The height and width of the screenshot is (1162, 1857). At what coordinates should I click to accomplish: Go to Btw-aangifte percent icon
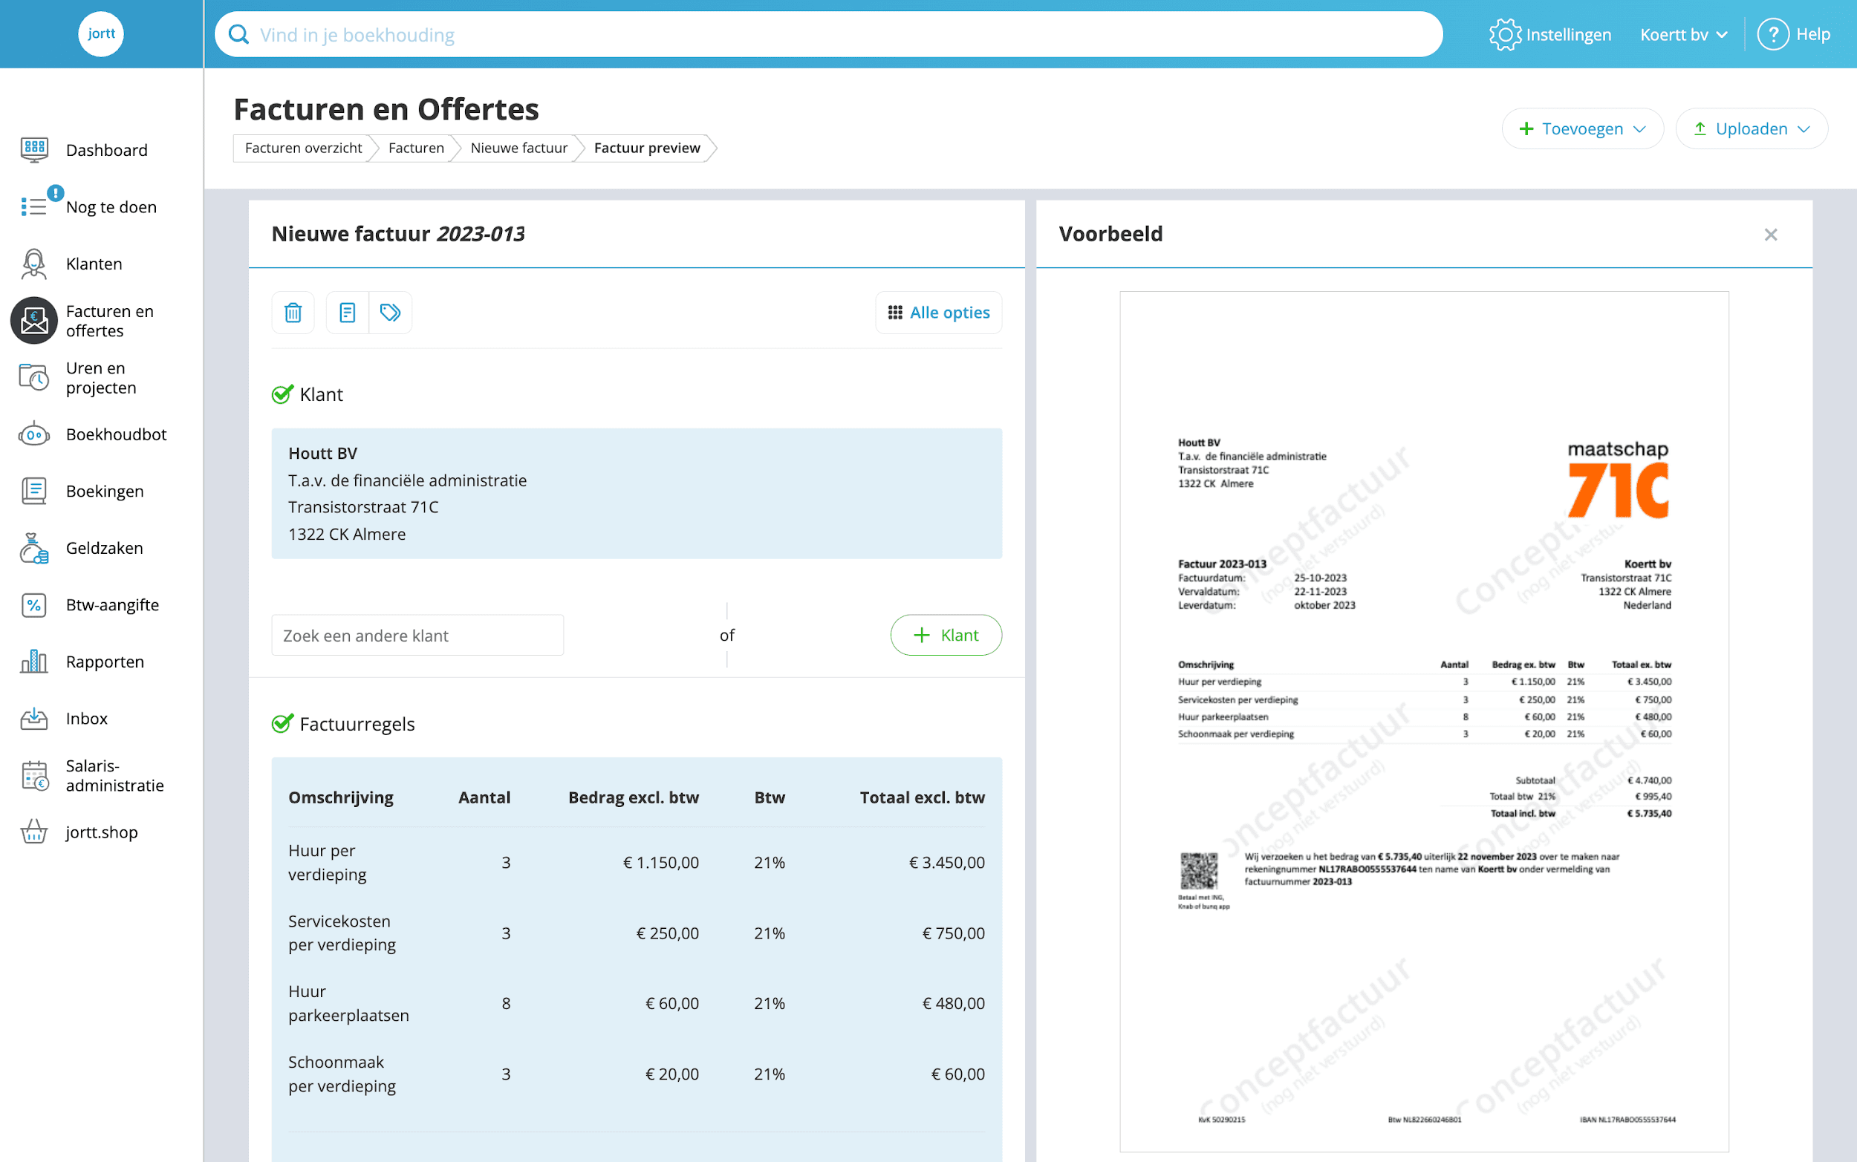(34, 605)
